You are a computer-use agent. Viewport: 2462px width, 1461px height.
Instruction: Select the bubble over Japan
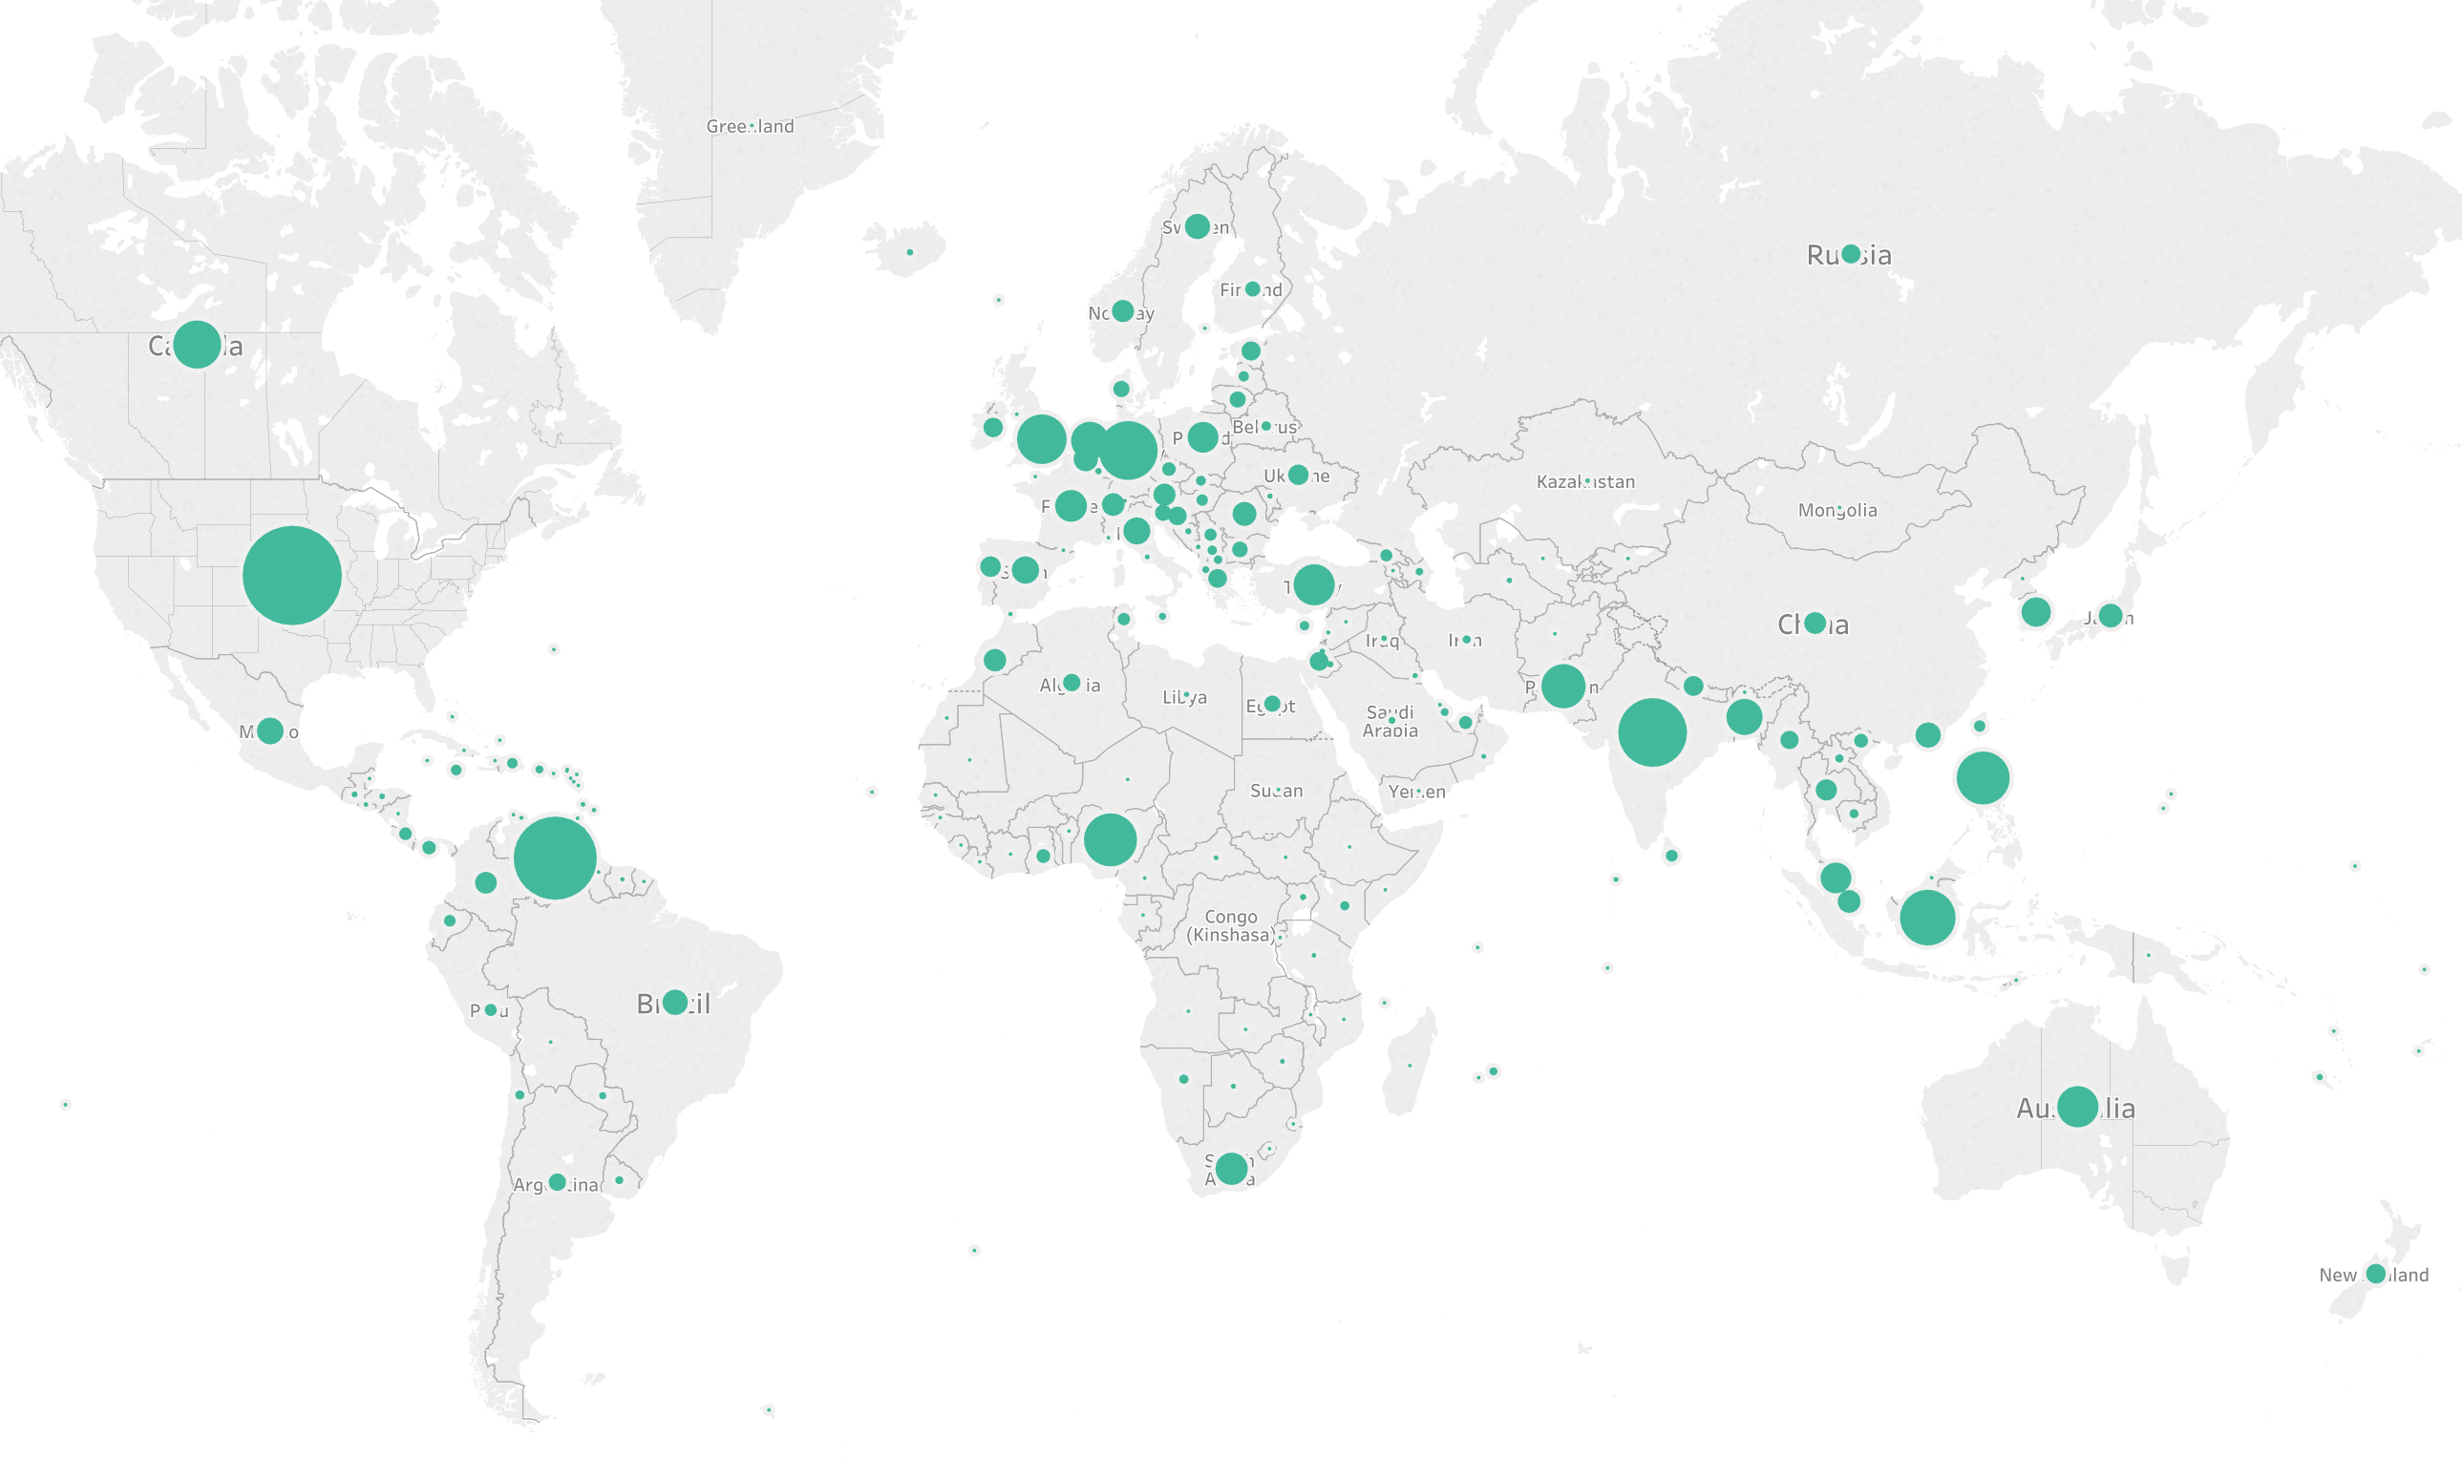pyautogui.click(x=2110, y=615)
